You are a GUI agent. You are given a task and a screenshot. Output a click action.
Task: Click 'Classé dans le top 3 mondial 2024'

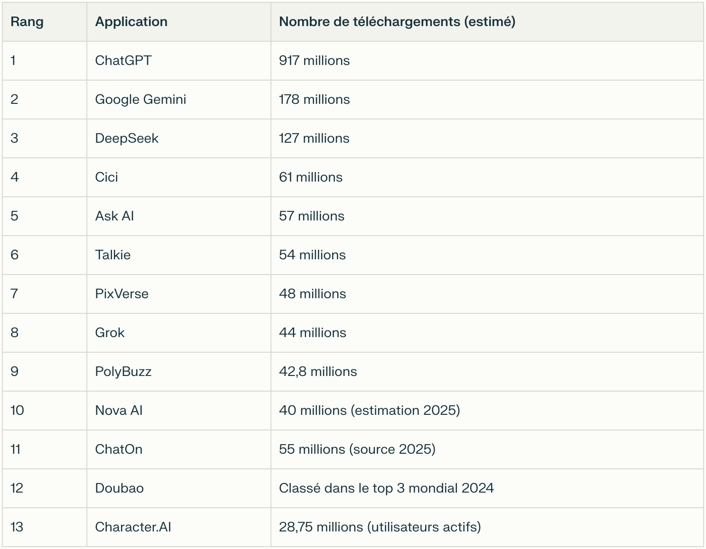click(x=387, y=488)
